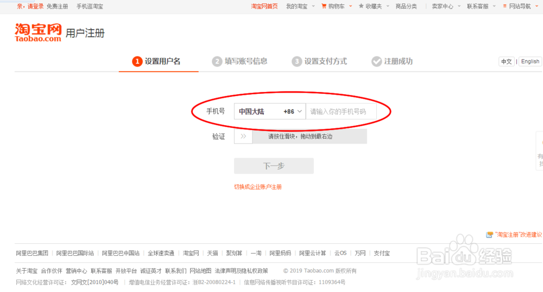Click license text 浙B2-20080224-1
This screenshot has width=543, height=292.
[x=214, y=282]
